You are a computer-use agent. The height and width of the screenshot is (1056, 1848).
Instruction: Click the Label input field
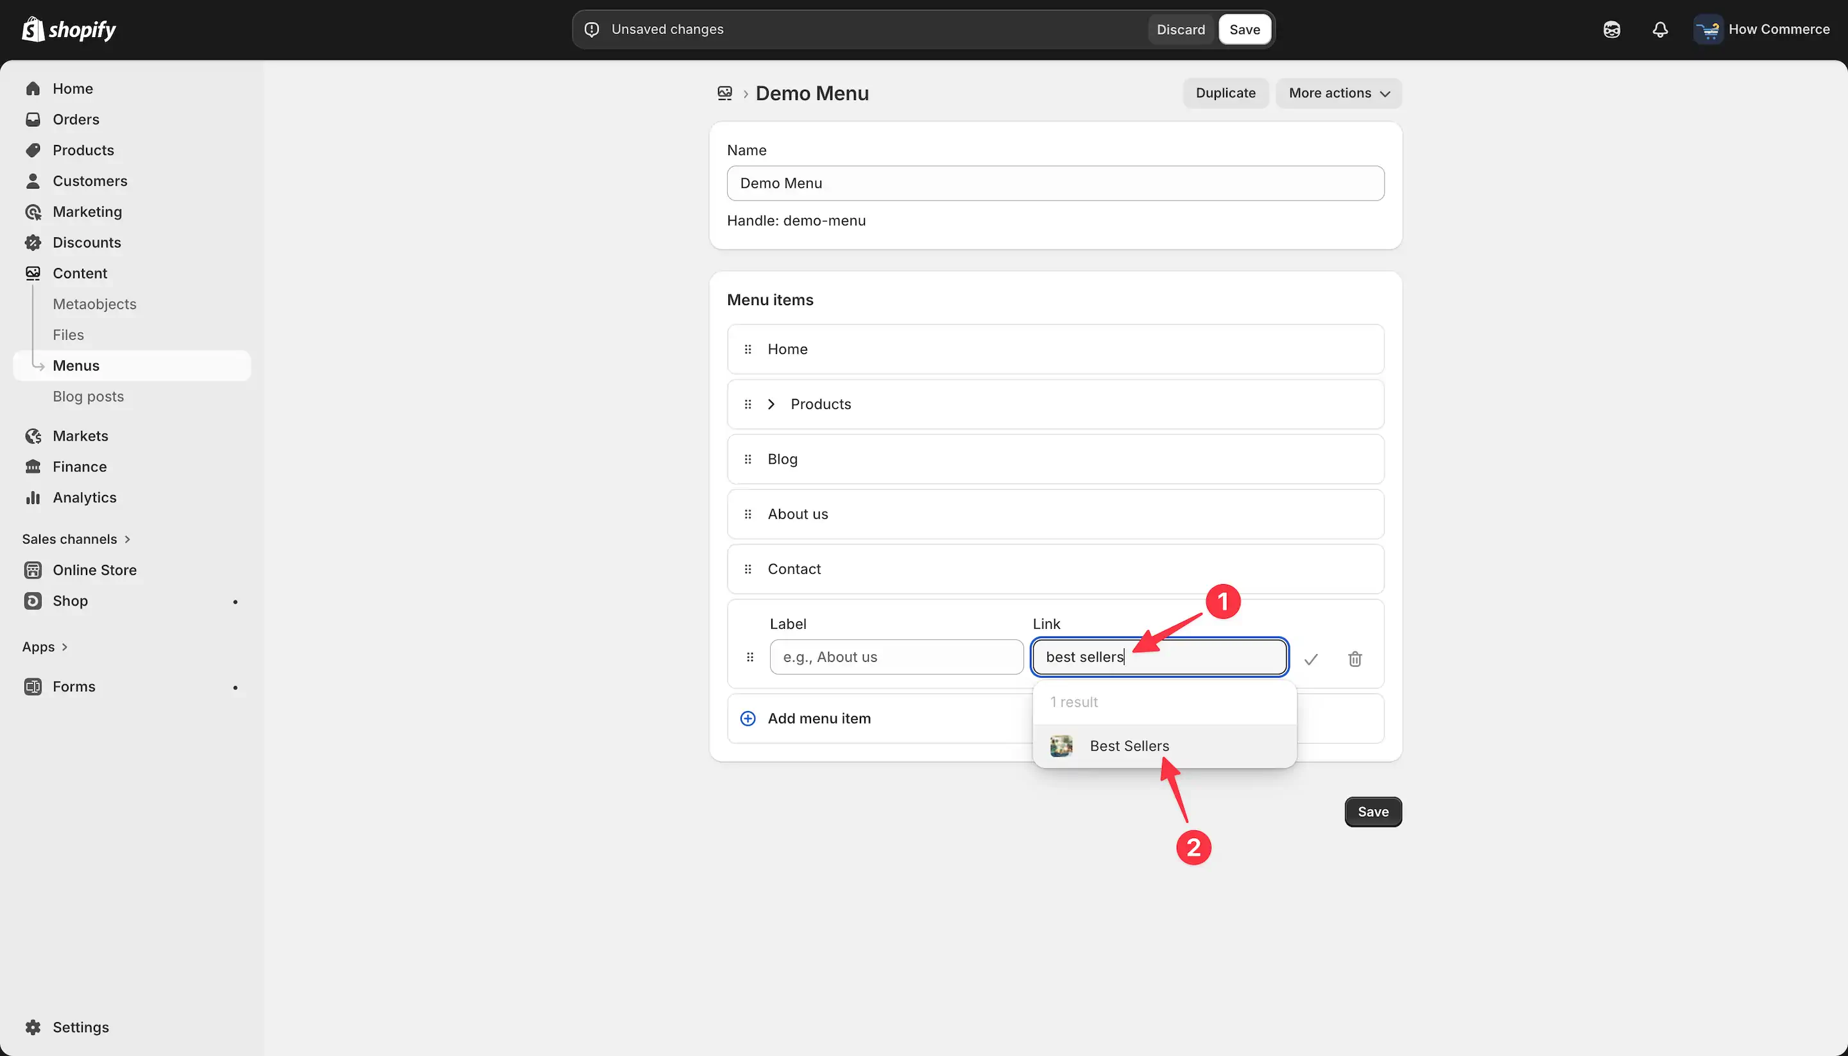[x=896, y=657]
